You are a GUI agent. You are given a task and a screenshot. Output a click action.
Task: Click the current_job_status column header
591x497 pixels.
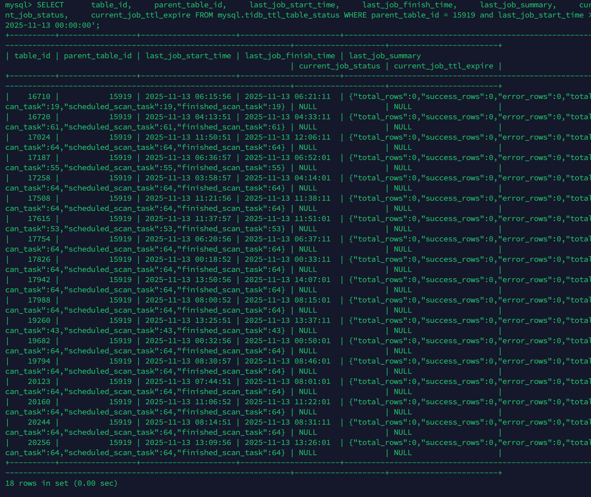click(340, 66)
